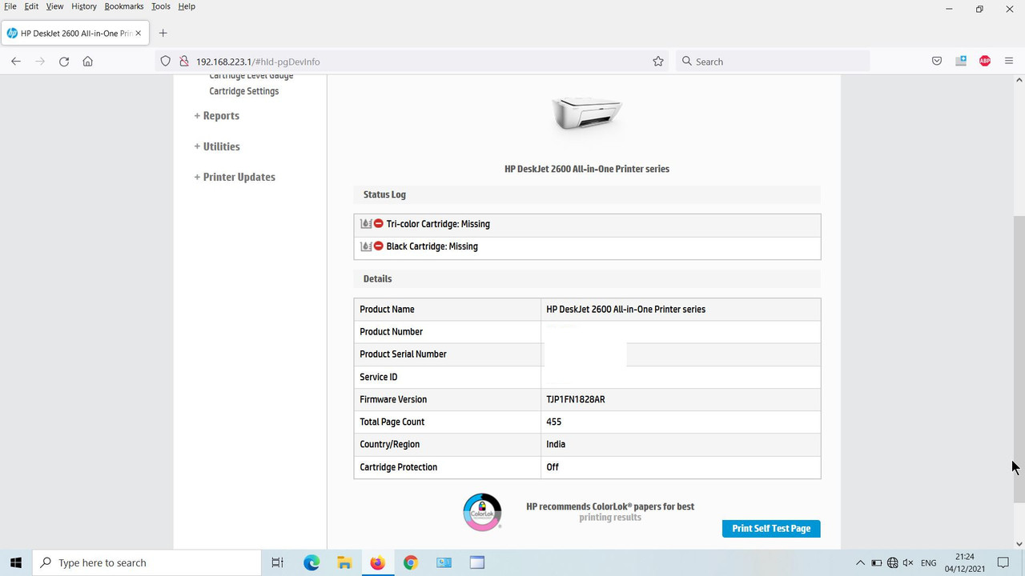Click the muted volume icon
Screen dimensions: 1025x576
pos(909,563)
